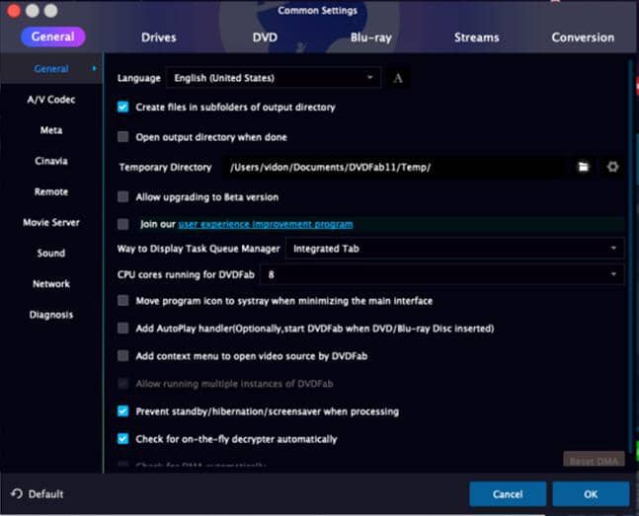Click the gear icon beside Temporary Directory
The height and width of the screenshot is (516, 639).
pos(612,167)
